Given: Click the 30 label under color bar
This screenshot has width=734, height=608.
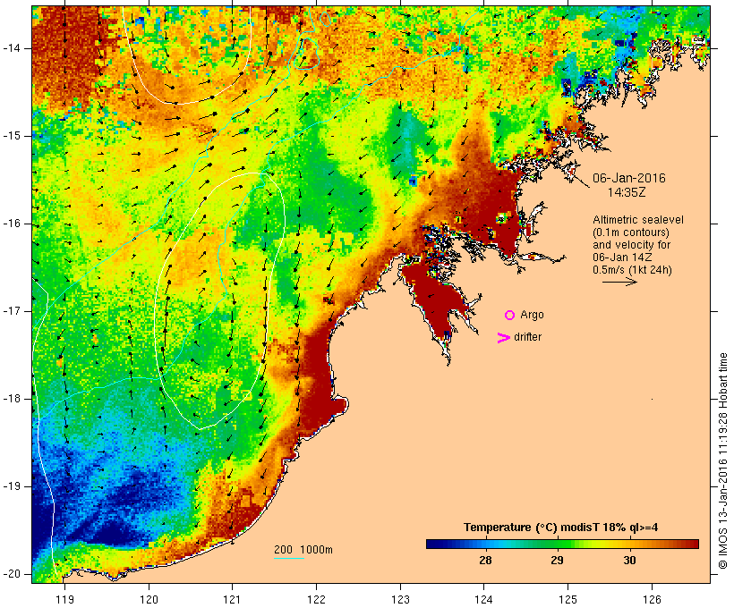Looking at the screenshot, I should [629, 560].
